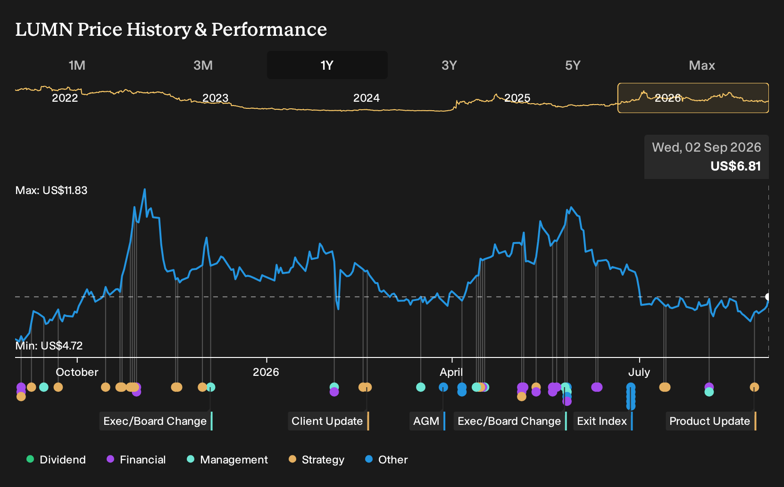
Task: Select the 1Y time range tab
Action: [327, 65]
